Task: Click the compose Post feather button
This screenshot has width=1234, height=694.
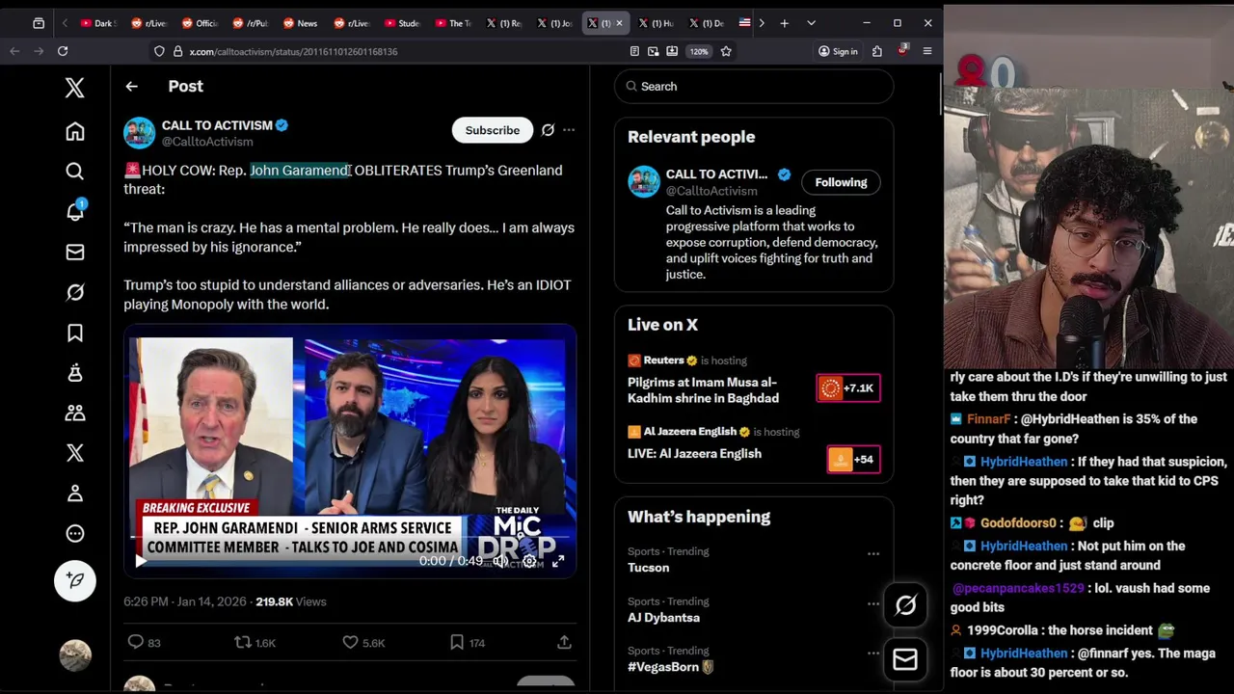Action: tap(74, 580)
